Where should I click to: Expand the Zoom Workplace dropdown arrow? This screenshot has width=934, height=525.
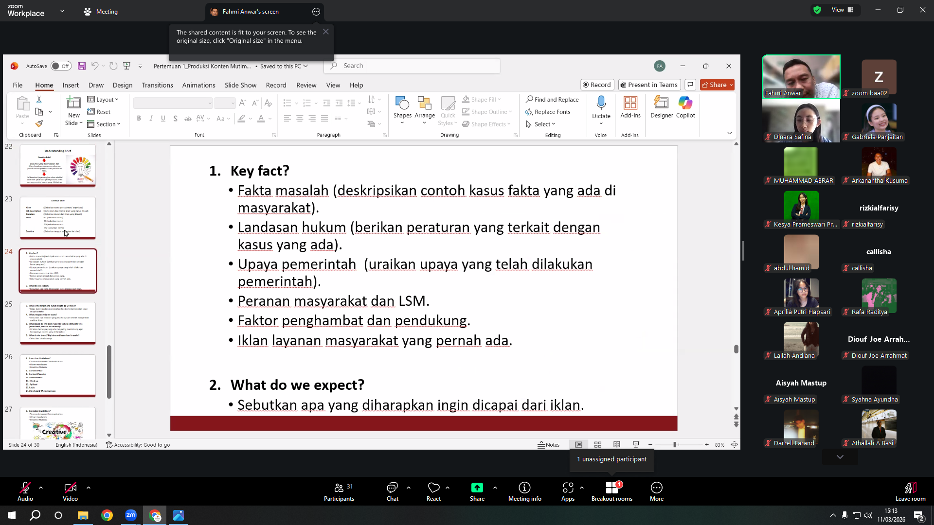coord(62,11)
